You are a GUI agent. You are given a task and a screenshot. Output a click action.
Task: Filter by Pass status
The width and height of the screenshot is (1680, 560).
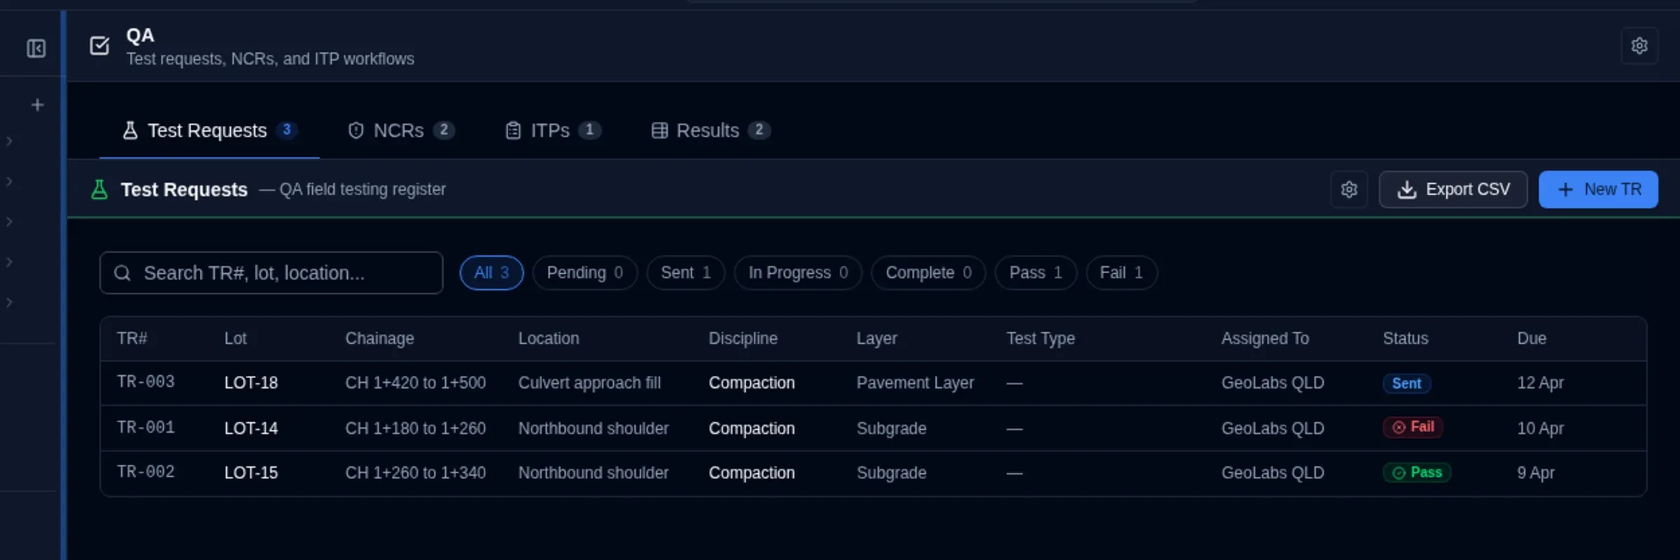pyautogui.click(x=1035, y=273)
